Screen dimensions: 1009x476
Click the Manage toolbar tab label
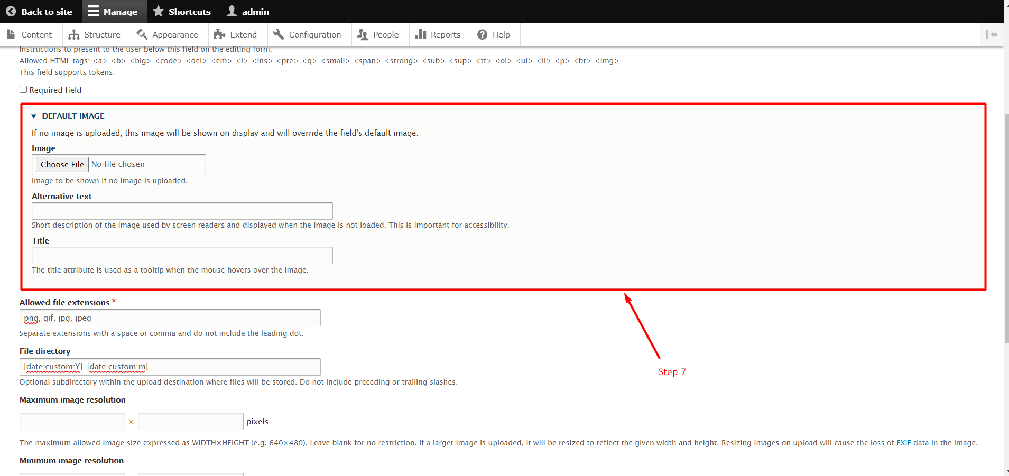[121, 12]
